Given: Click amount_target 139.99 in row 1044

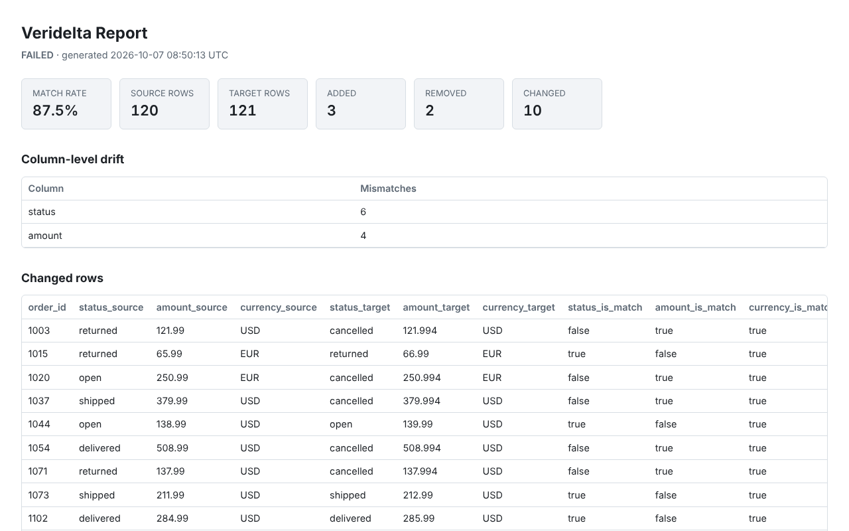Looking at the screenshot, I should pos(418,424).
